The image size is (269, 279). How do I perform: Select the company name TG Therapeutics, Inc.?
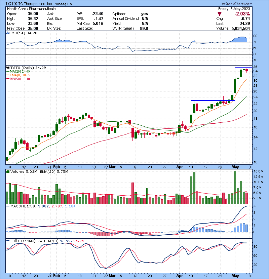click(35, 4)
